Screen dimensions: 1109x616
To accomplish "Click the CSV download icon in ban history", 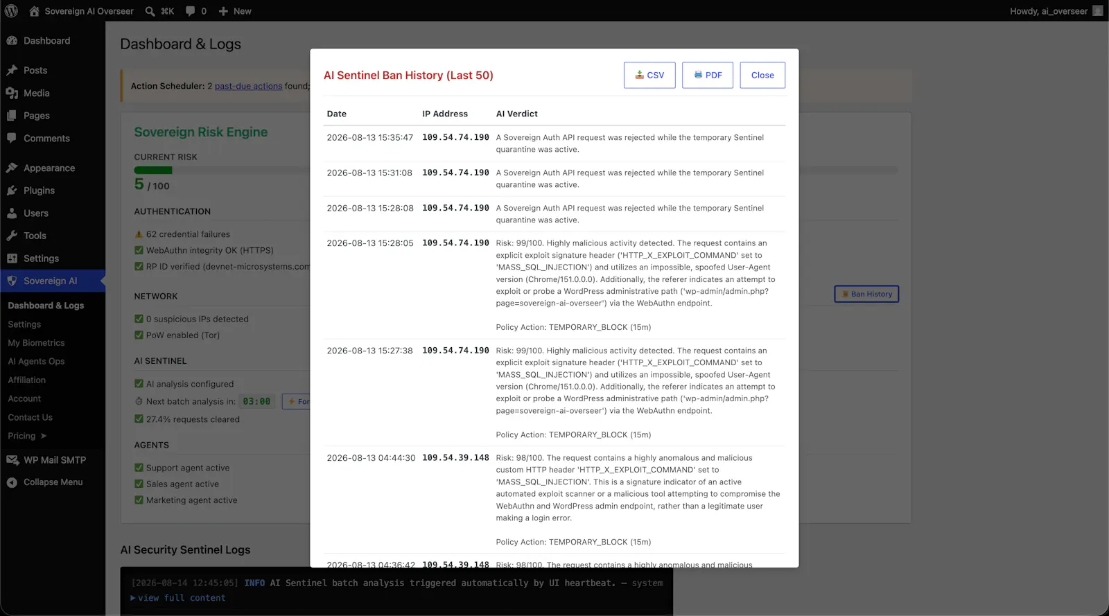I will point(640,75).
